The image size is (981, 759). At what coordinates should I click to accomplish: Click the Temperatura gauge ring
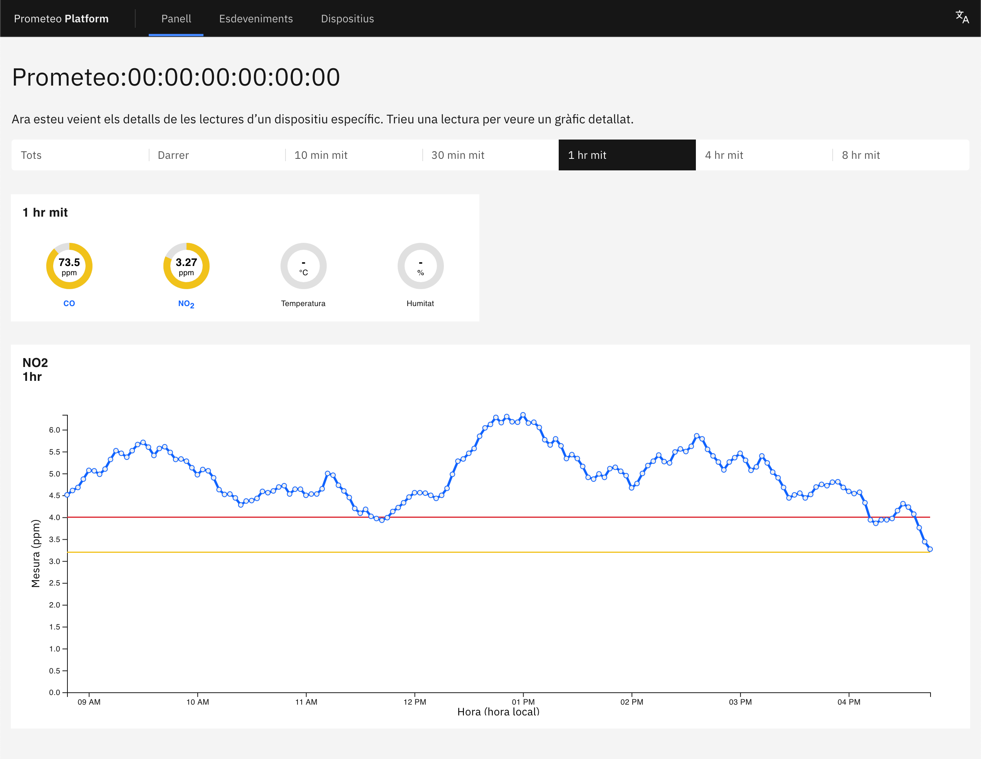tap(303, 266)
